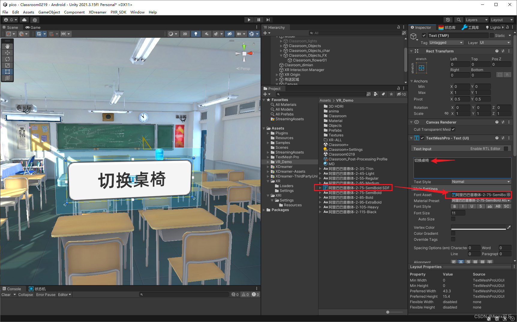Toggle the Static checkbox
The height and width of the screenshot is (322, 517).
point(492,36)
